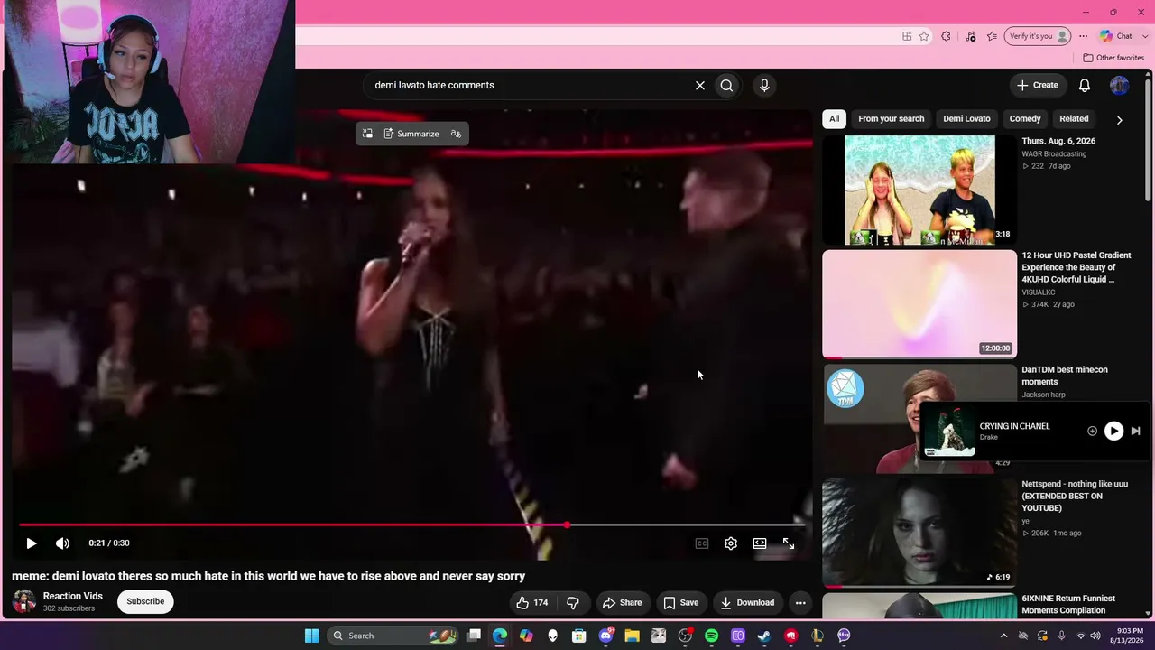
Task: Open the 12 Hour UHD Pastel Gradient thumbnail
Action: click(x=919, y=304)
